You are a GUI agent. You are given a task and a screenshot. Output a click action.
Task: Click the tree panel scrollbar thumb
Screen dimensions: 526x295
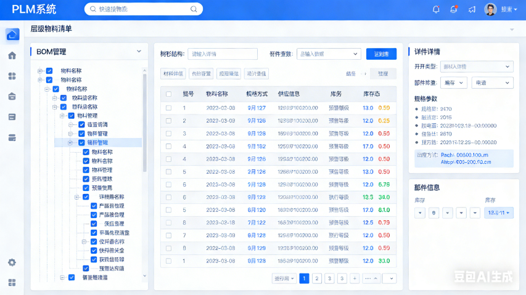(x=144, y=123)
